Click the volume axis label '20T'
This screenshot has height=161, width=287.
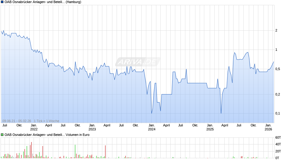pos(278,151)
